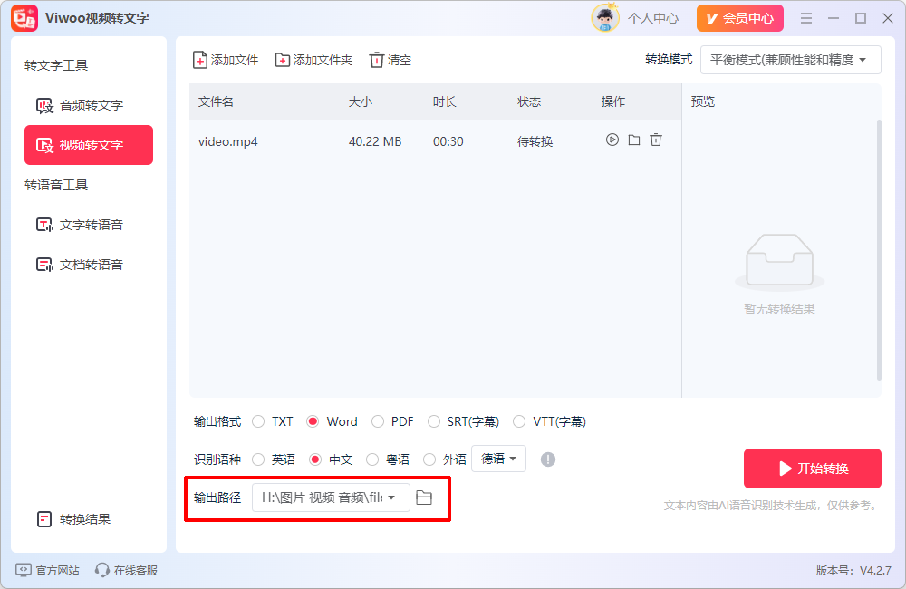Click the 操作 column header
The width and height of the screenshot is (906, 589).
613,101
